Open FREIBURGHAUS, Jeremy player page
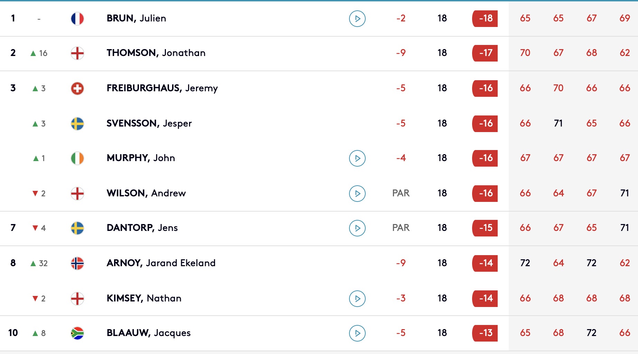This screenshot has width=638, height=354. 162,88
